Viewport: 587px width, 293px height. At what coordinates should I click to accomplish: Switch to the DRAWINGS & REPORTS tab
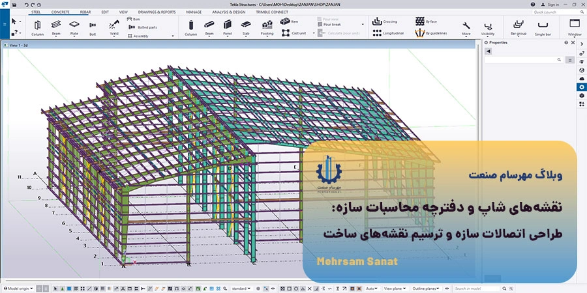(157, 12)
